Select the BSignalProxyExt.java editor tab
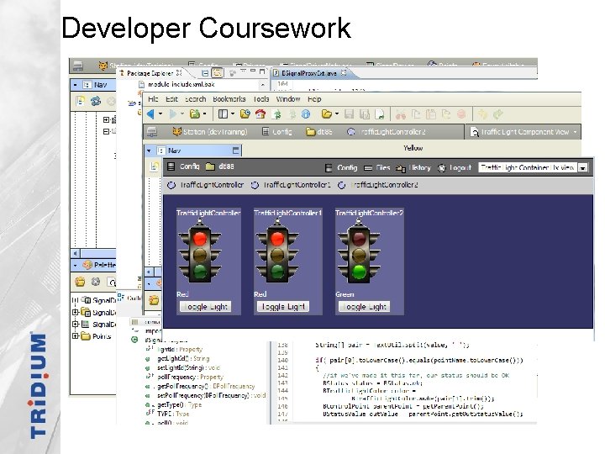The height and width of the screenshot is (454, 605). [x=310, y=73]
